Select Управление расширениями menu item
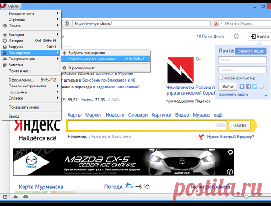The height and width of the screenshot is (206, 271). (105, 59)
